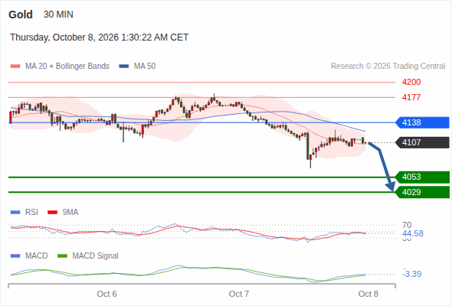The image size is (452, 306).
Task: Click the RSI legend label
Action: (31, 213)
